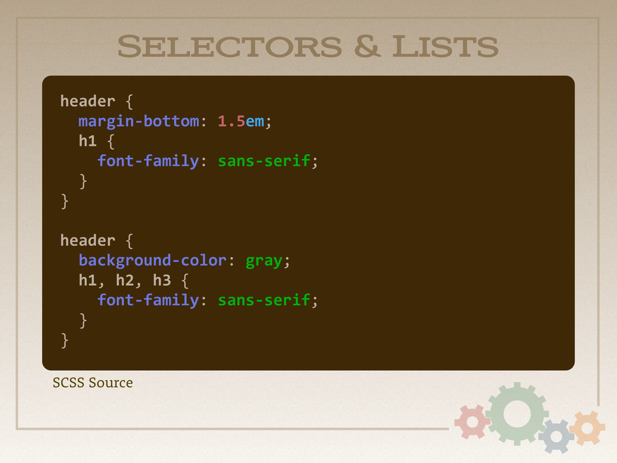Click the large green gear icon

pyautogui.click(x=516, y=414)
